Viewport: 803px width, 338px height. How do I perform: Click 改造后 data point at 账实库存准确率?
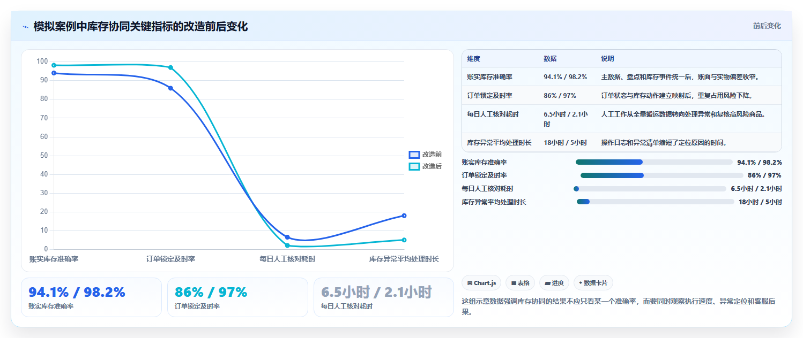pos(54,65)
